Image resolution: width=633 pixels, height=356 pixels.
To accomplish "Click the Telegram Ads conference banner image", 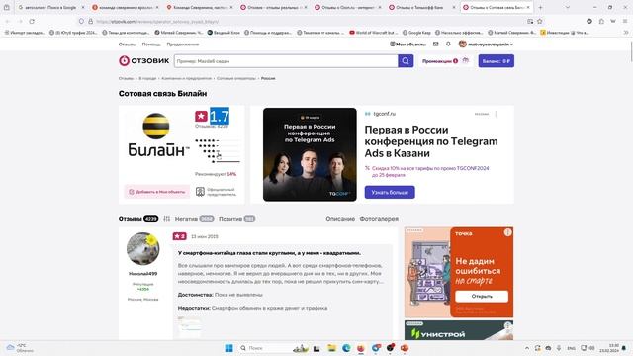I will (x=310, y=154).
